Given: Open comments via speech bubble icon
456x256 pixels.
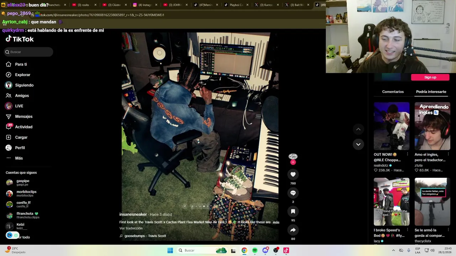Looking at the screenshot, I should 293,193.
